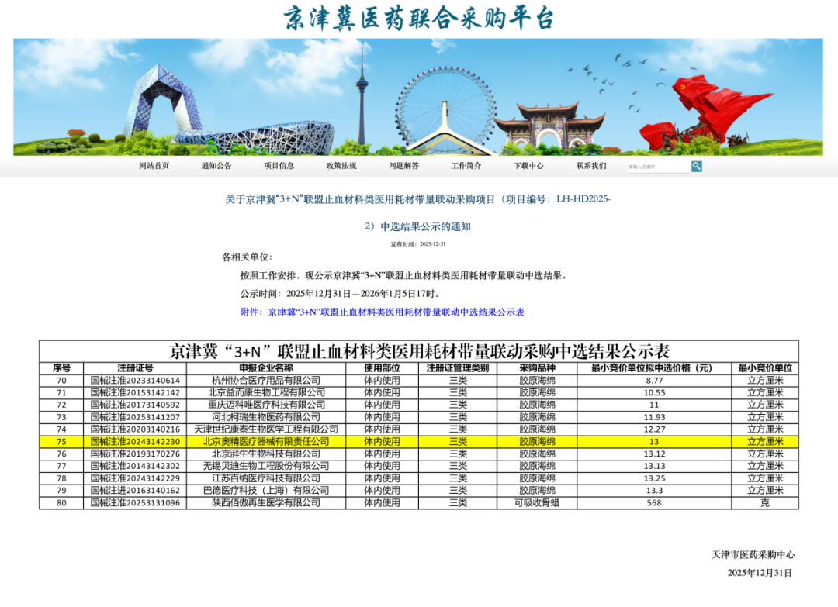
Task: Open the 工作简介 navigation item
Action: click(x=466, y=166)
